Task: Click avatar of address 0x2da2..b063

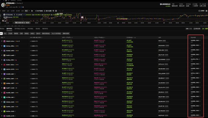Action: [4, 51]
